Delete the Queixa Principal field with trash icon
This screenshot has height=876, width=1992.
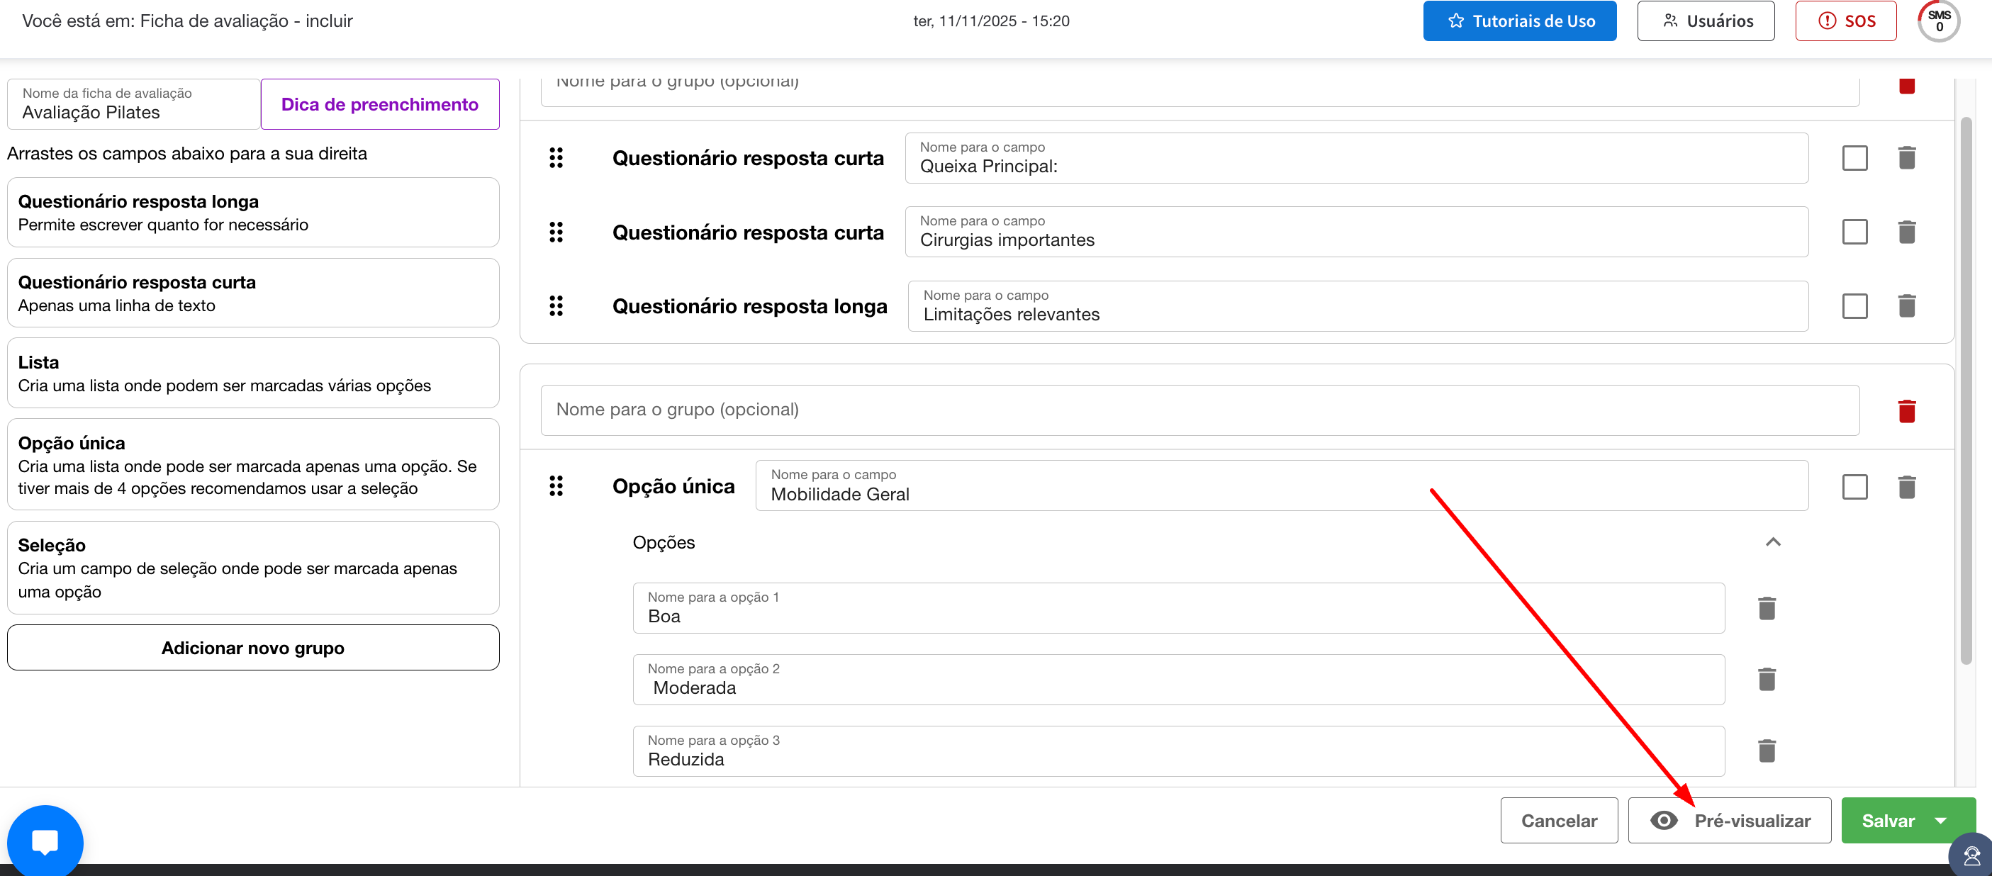tap(1906, 158)
